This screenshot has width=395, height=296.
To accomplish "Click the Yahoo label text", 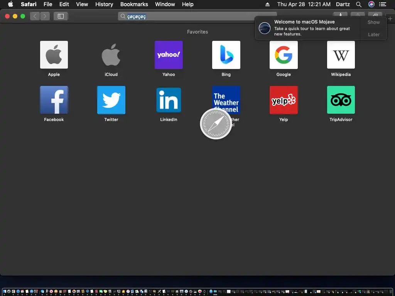I will 169,74.
